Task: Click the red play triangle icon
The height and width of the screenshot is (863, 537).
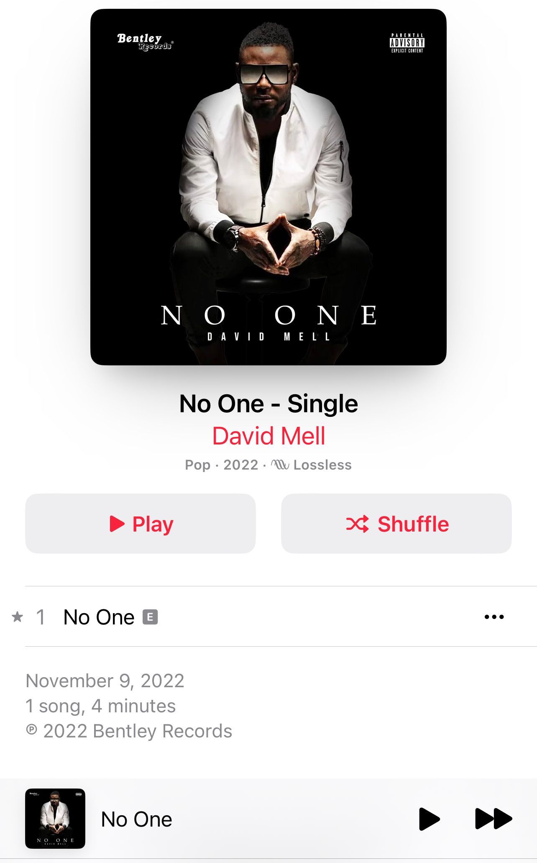Action: pyautogui.click(x=117, y=524)
